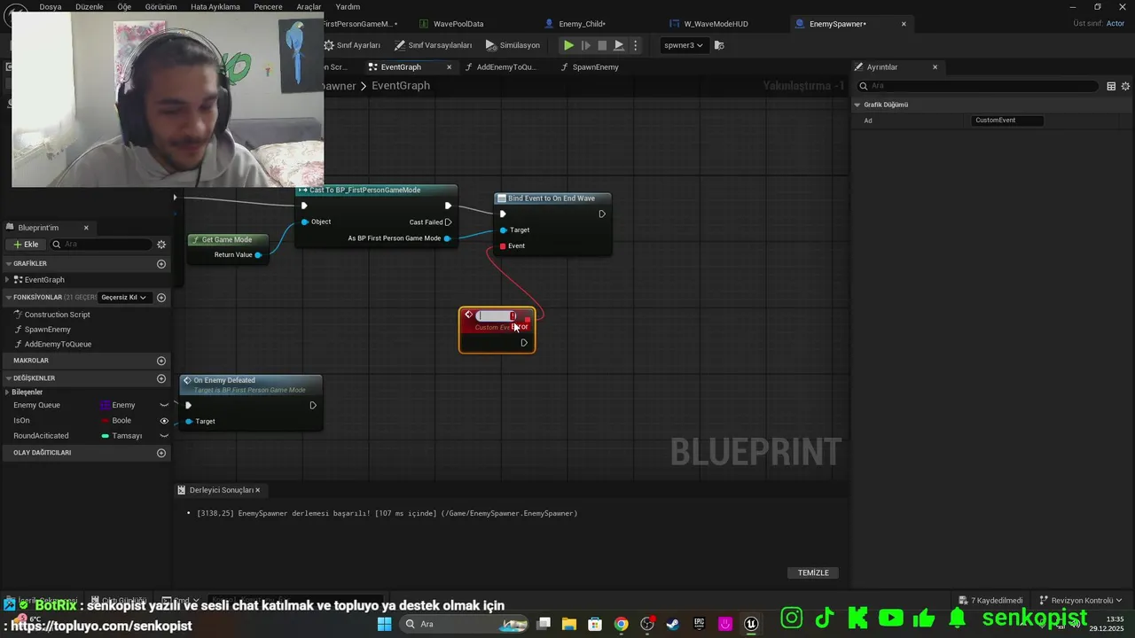This screenshot has height=638, width=1135.
Task: Click the 7 Kaydedilmedi unsaved indicator
Action: pyautogui.click(x=990, y=600)
